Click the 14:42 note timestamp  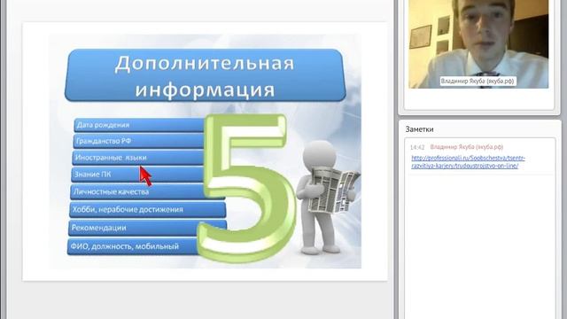coord(417,148)
